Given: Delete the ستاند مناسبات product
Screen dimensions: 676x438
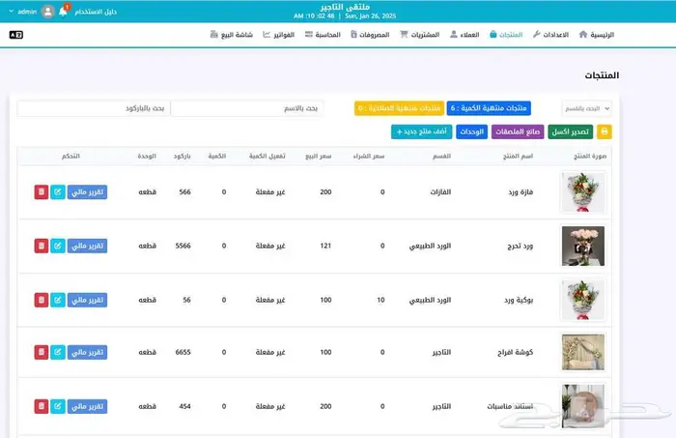Looking at the screenshot, I should click(x=41, y=406).
